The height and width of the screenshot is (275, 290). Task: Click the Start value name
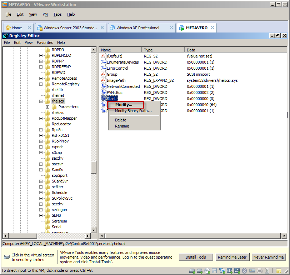point(111,99)
